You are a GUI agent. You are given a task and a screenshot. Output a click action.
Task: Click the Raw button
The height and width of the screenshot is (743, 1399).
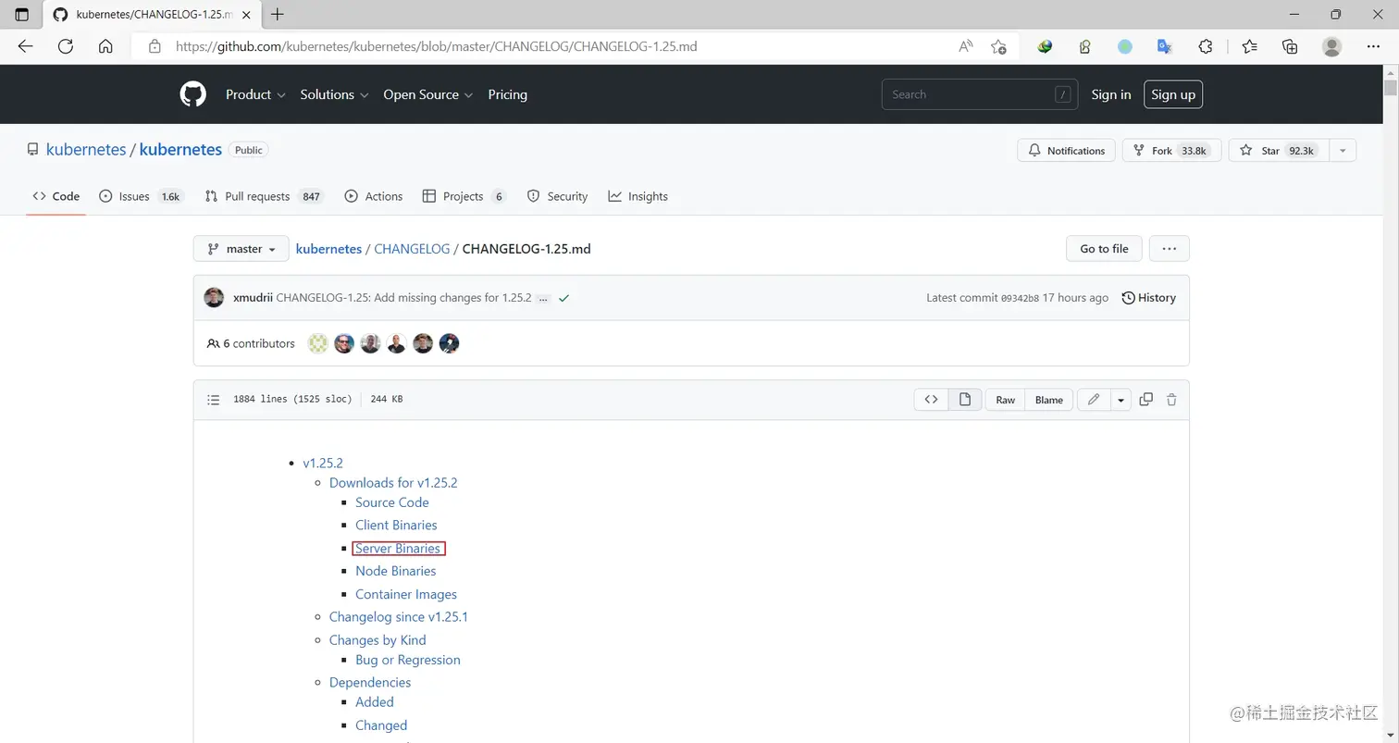[x=1005, y=400]
